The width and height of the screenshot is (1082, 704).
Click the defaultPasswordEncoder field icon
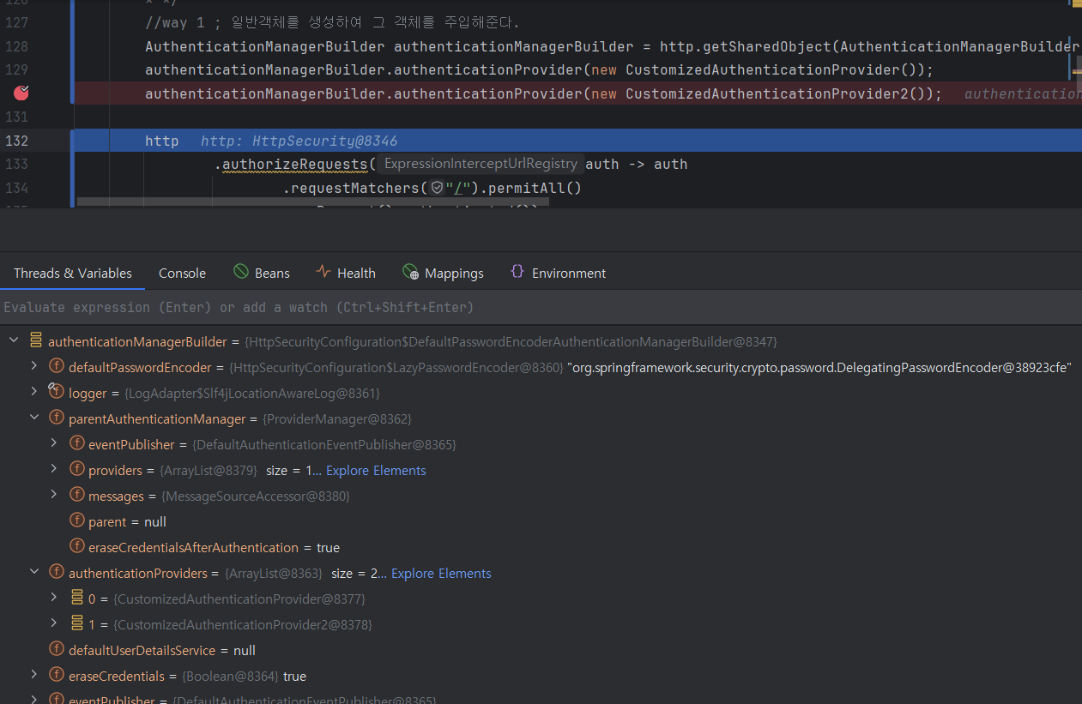click(x=57, y=367)
